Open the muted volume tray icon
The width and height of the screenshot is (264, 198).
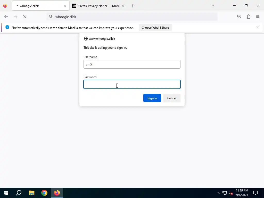[x=230, y=193]
